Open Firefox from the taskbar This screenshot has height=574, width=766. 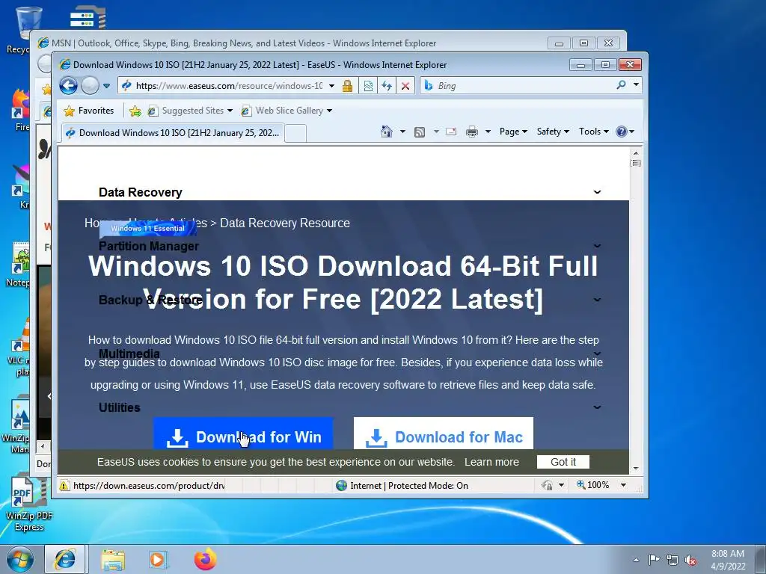[x=205, y=559]
